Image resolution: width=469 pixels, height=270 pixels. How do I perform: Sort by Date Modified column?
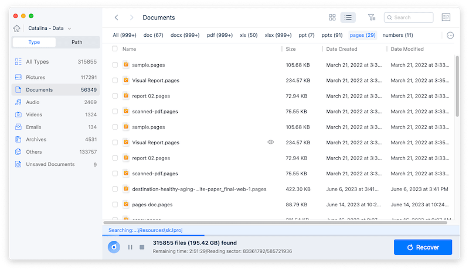point(407,49)
